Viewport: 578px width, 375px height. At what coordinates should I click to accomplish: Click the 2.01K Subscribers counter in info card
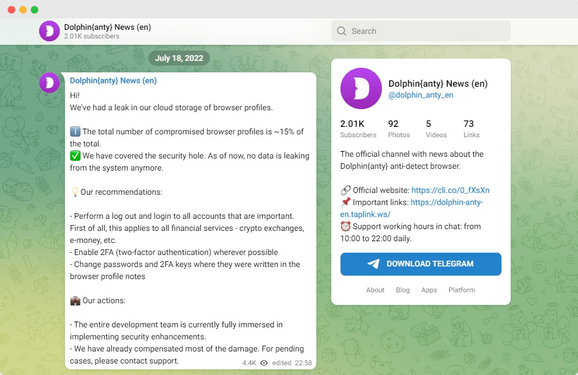coord(358,129)
